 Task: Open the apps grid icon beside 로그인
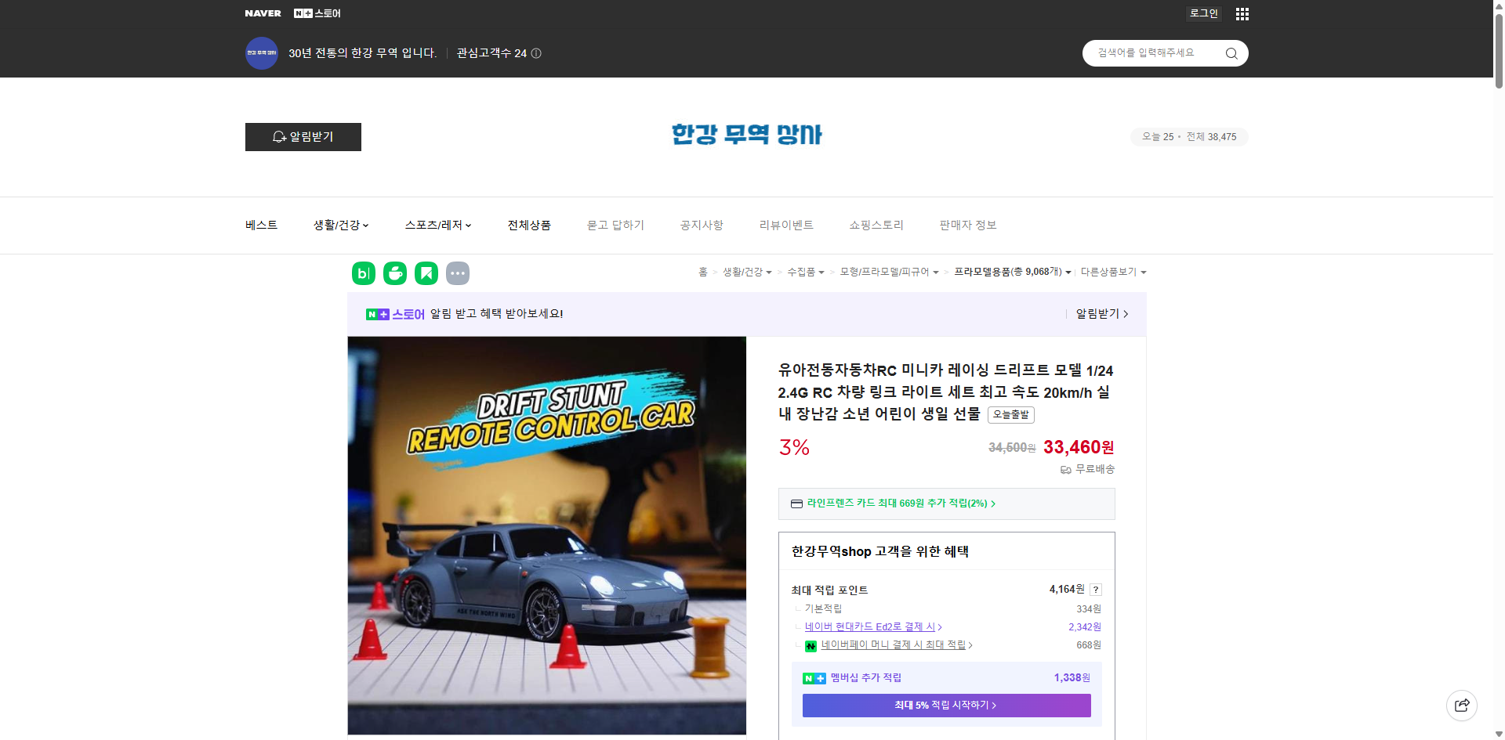pyautogui.click(x=1242, y=13)
